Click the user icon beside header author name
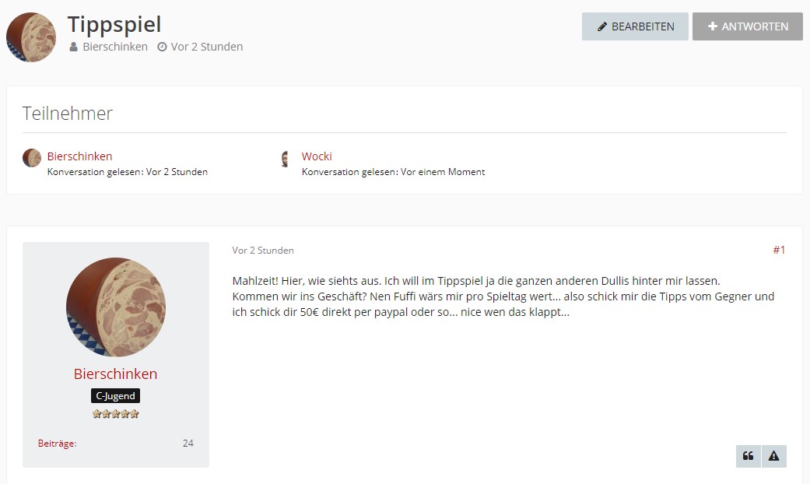The height and width of the screenshot is (484, 810). coord(73,47)
